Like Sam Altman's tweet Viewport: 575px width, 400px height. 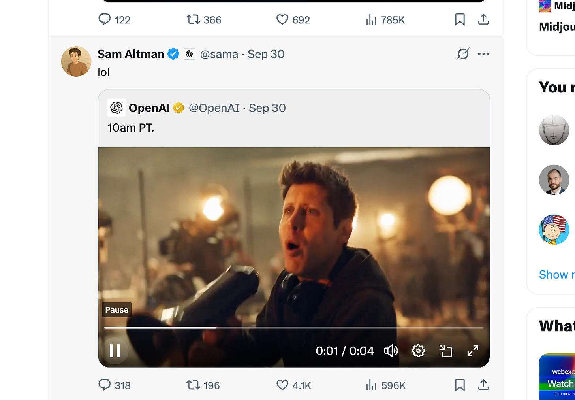tap(282, 385)
